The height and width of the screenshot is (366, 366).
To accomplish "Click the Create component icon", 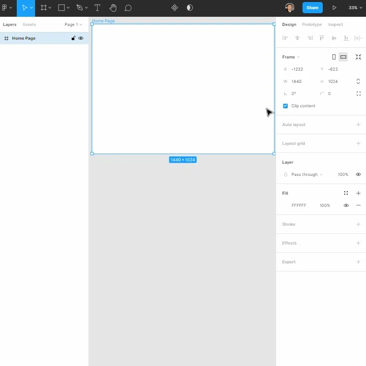I will 174,8.
